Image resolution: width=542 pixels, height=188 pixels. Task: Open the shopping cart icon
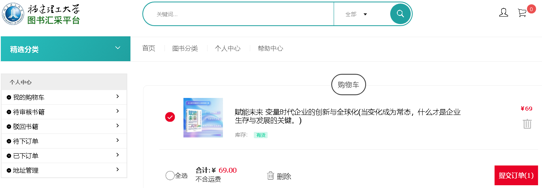click(522, 13)
